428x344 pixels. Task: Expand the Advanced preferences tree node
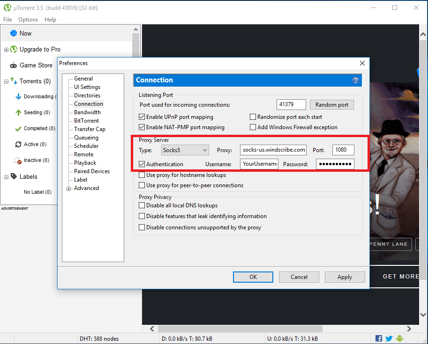tap(69, 189)
